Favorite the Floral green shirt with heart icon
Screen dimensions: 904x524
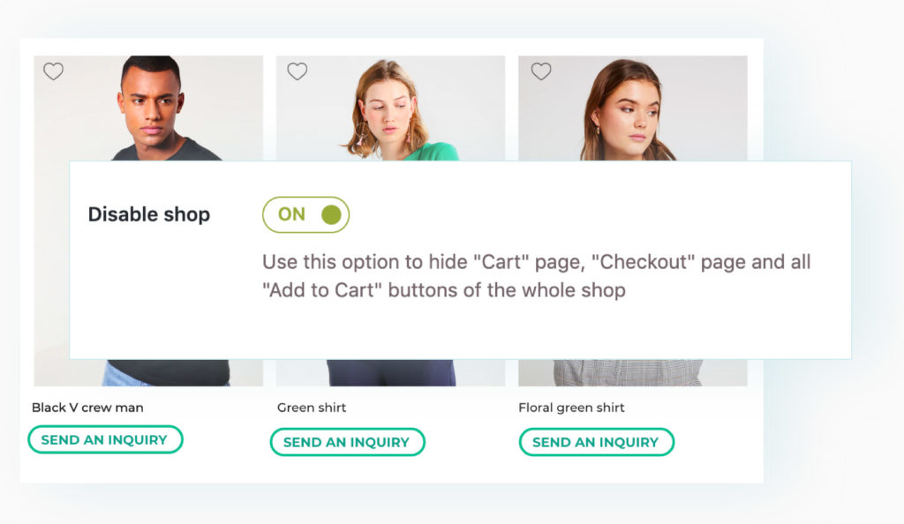point(540,71)
